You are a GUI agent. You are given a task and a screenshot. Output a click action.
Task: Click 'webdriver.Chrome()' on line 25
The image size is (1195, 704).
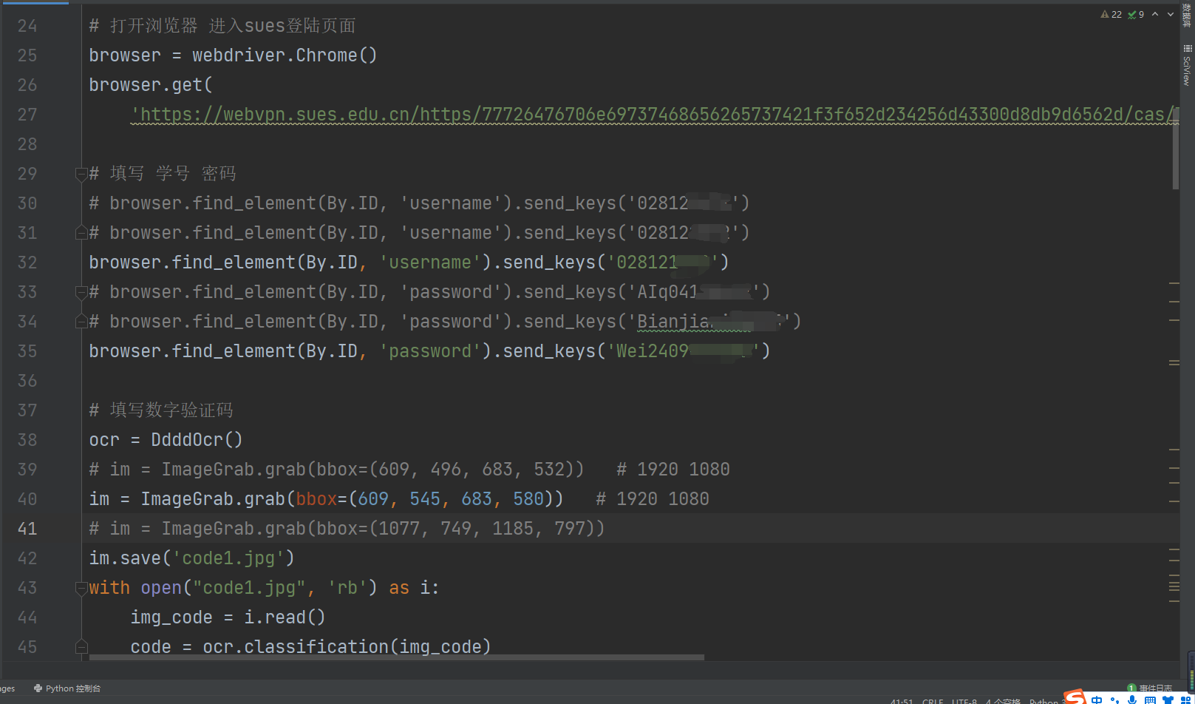click(285, 55)
